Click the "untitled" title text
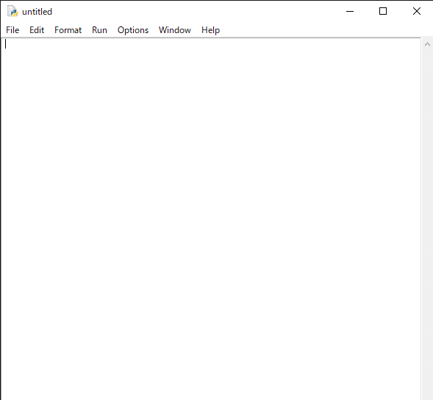Screen dimensions: 433x400 point(37,12)
